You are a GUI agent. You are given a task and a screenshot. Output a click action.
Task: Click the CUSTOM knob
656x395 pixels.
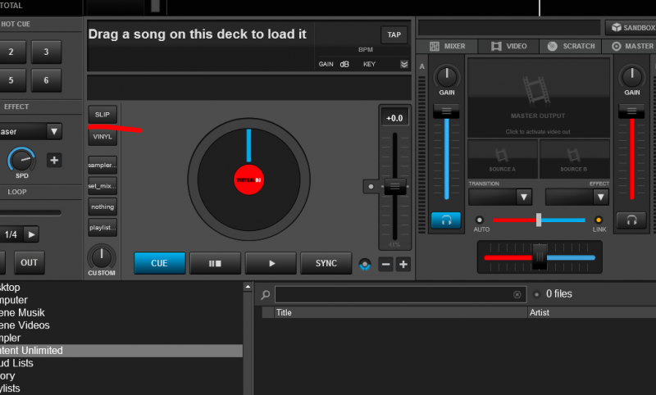tap(101, 257)
